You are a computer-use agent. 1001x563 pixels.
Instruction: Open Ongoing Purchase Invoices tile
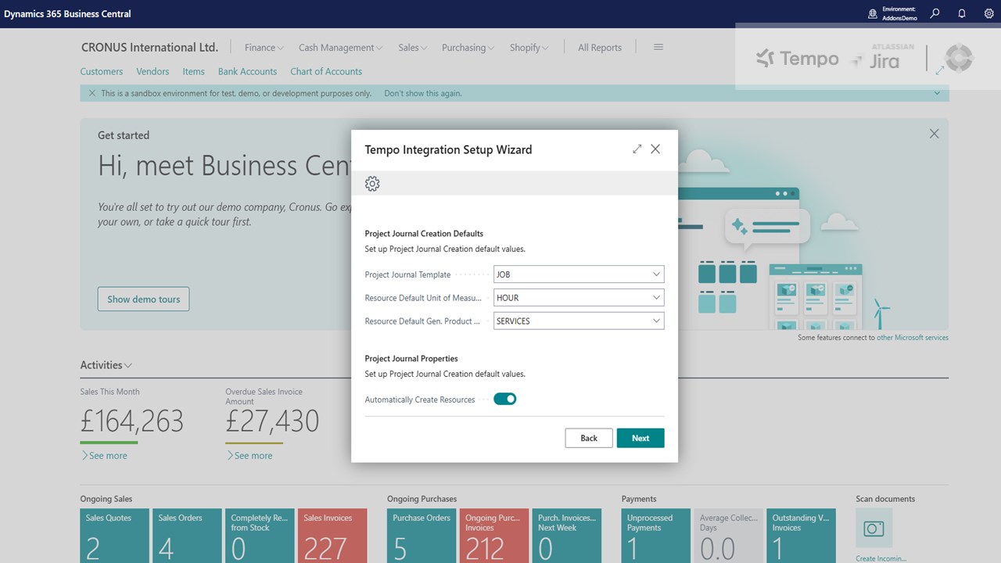(495, 536)
